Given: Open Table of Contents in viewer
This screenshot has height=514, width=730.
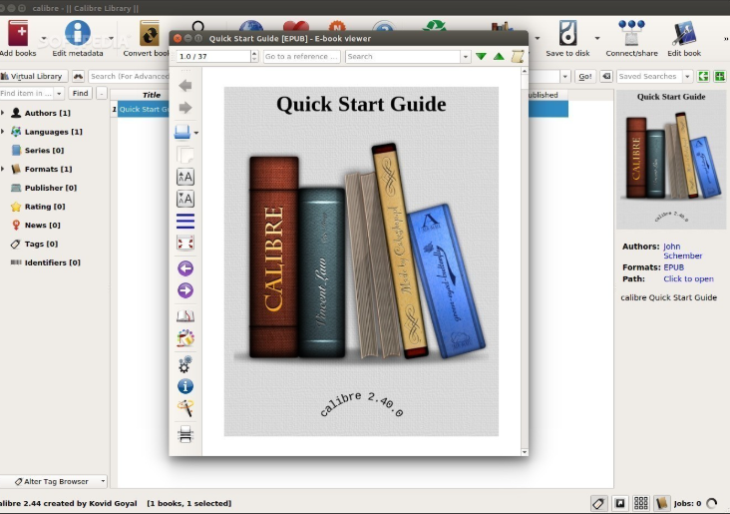Looking at the screenshot, I should [185, 221].
